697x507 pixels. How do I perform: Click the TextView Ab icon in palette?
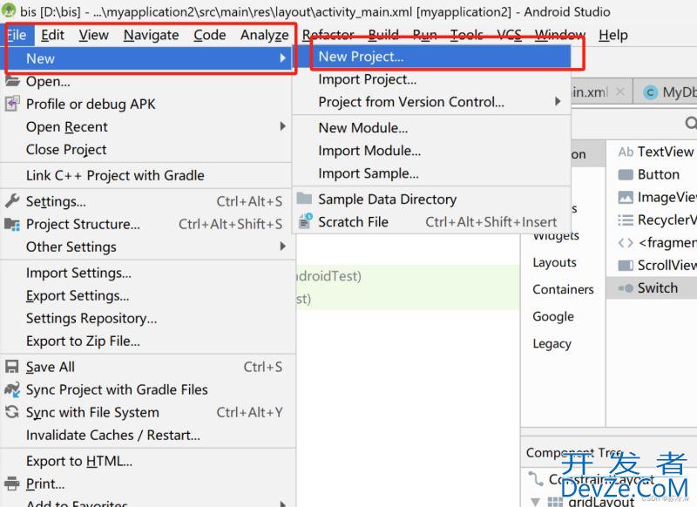click(626, 152)
